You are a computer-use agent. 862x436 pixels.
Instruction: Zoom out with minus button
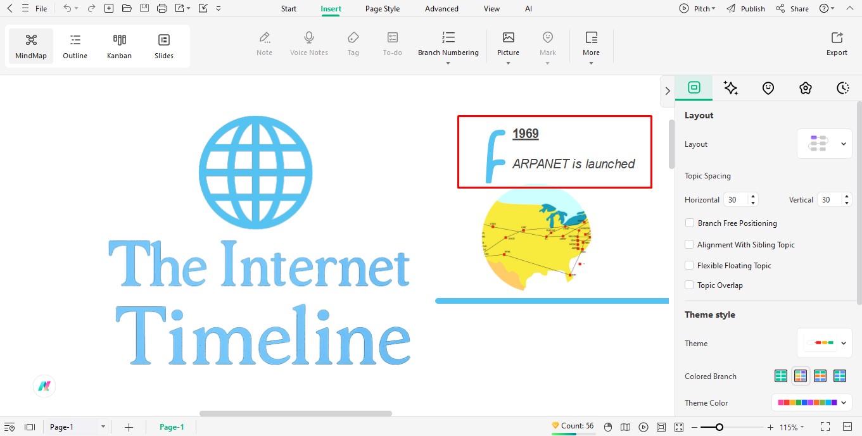tap(694, 427)
